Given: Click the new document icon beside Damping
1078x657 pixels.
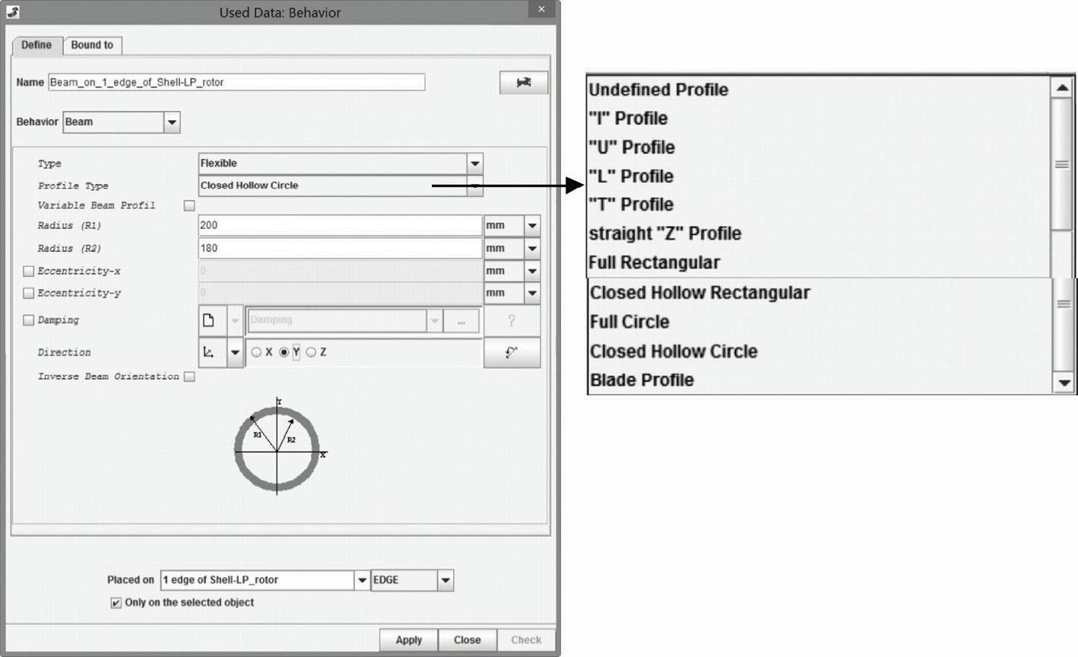Looking at the screenshot, I should point(209,321).
